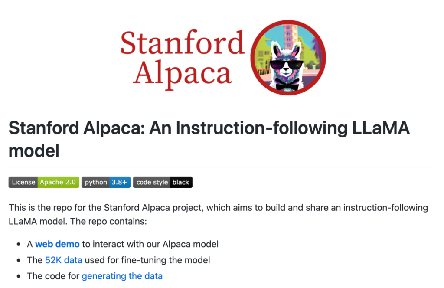The image size is (444, 288).
Task: Click the blue "3.8+" version badge segment
Action: tap(119, 182)
